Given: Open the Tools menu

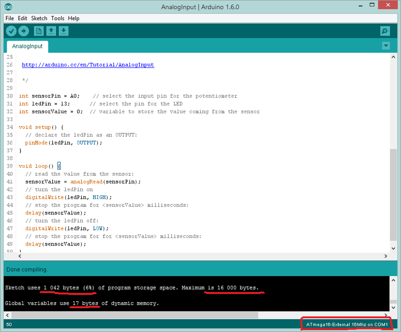Looking at the screenshot, I should point(58,18).
